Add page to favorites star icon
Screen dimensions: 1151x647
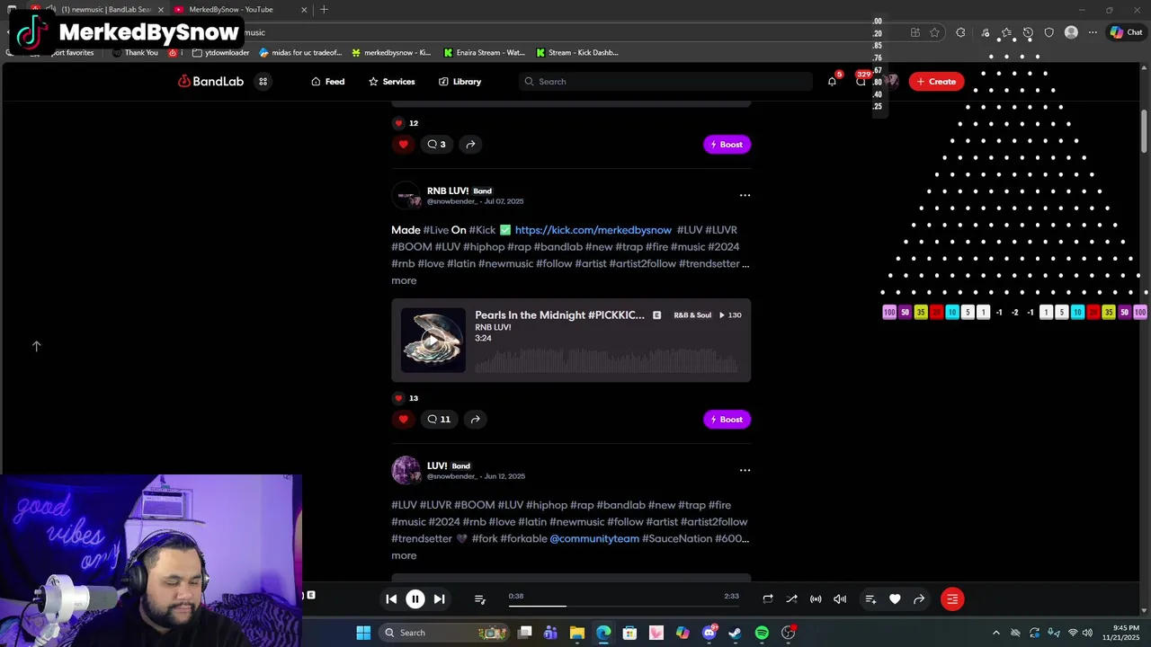935,32
